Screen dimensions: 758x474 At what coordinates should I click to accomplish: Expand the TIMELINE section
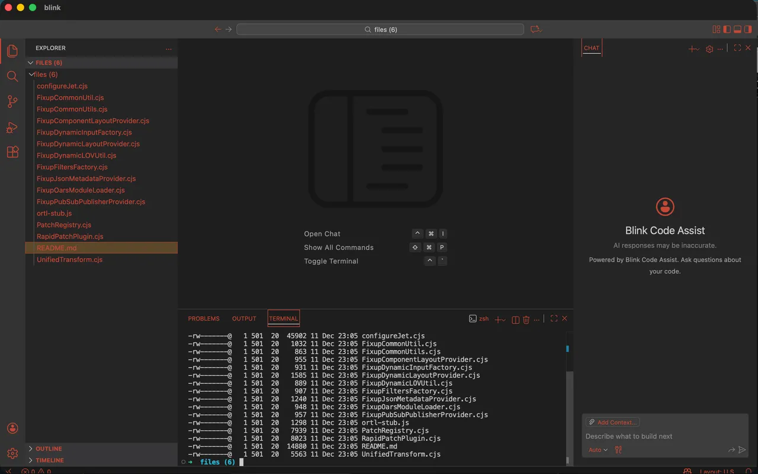(x=101, y=460)
